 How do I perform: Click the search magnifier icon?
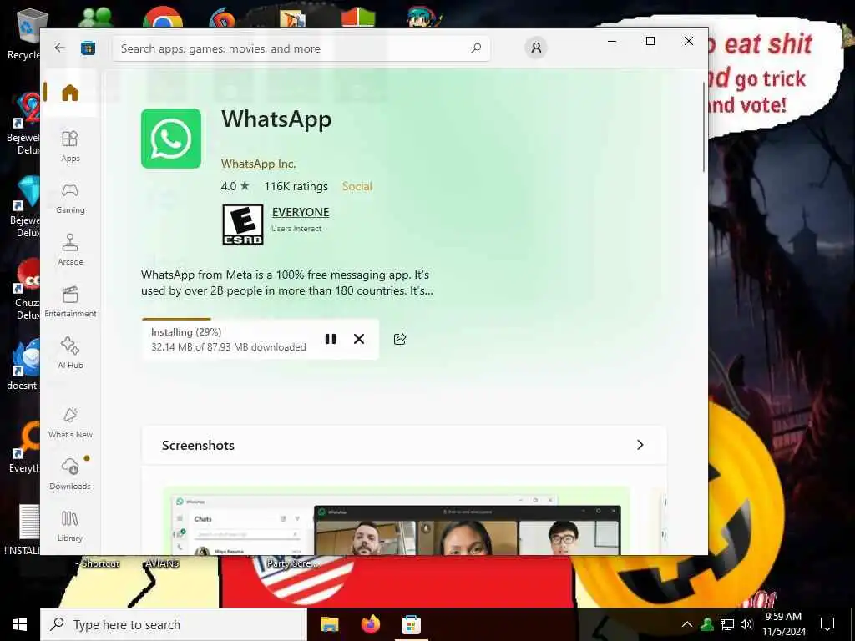click(x=475, y=48)
